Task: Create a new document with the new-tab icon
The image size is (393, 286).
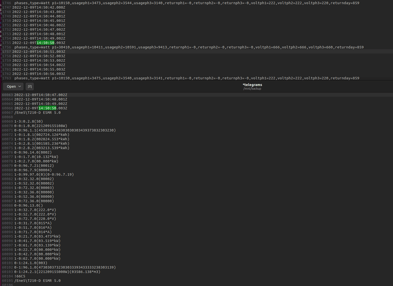Action: [x=30, y=86]
